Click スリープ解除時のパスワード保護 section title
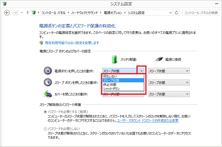Viewport: 222px width, 147px height. pyautogui.click(x=60, y=105)
